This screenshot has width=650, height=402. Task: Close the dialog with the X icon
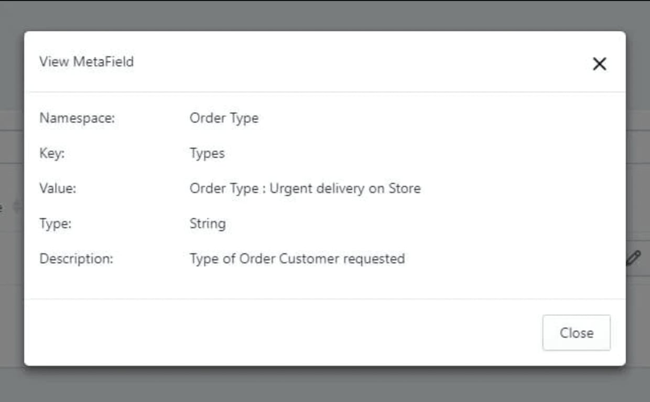599,64
